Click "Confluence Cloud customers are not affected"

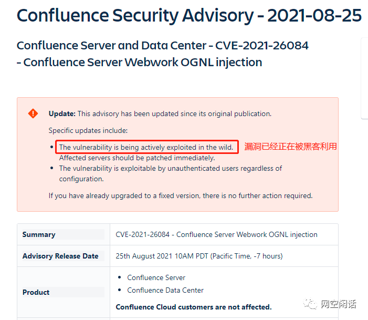193,307
